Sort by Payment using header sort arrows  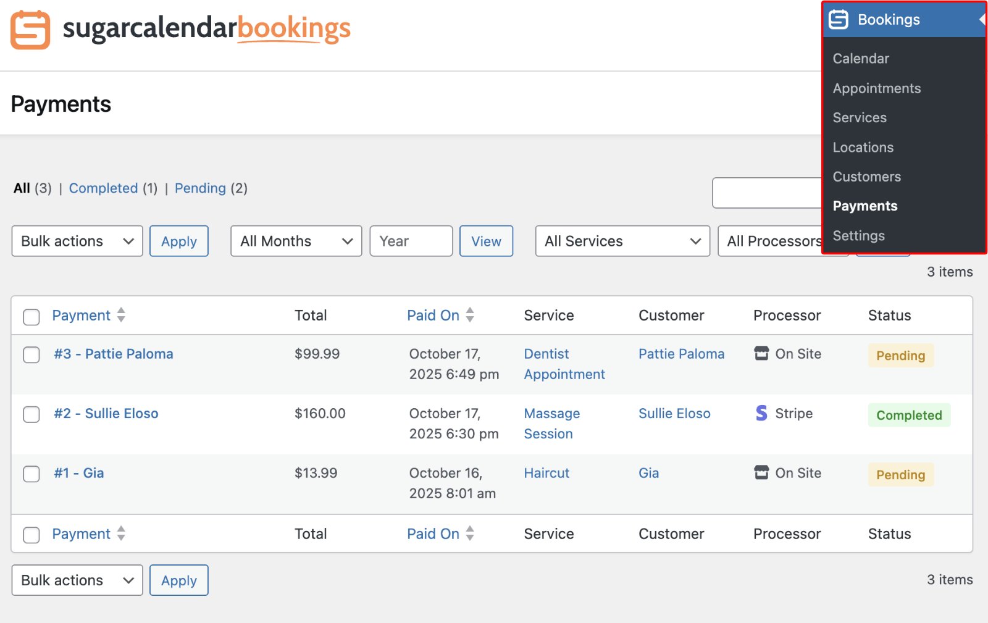click(121, 316)
